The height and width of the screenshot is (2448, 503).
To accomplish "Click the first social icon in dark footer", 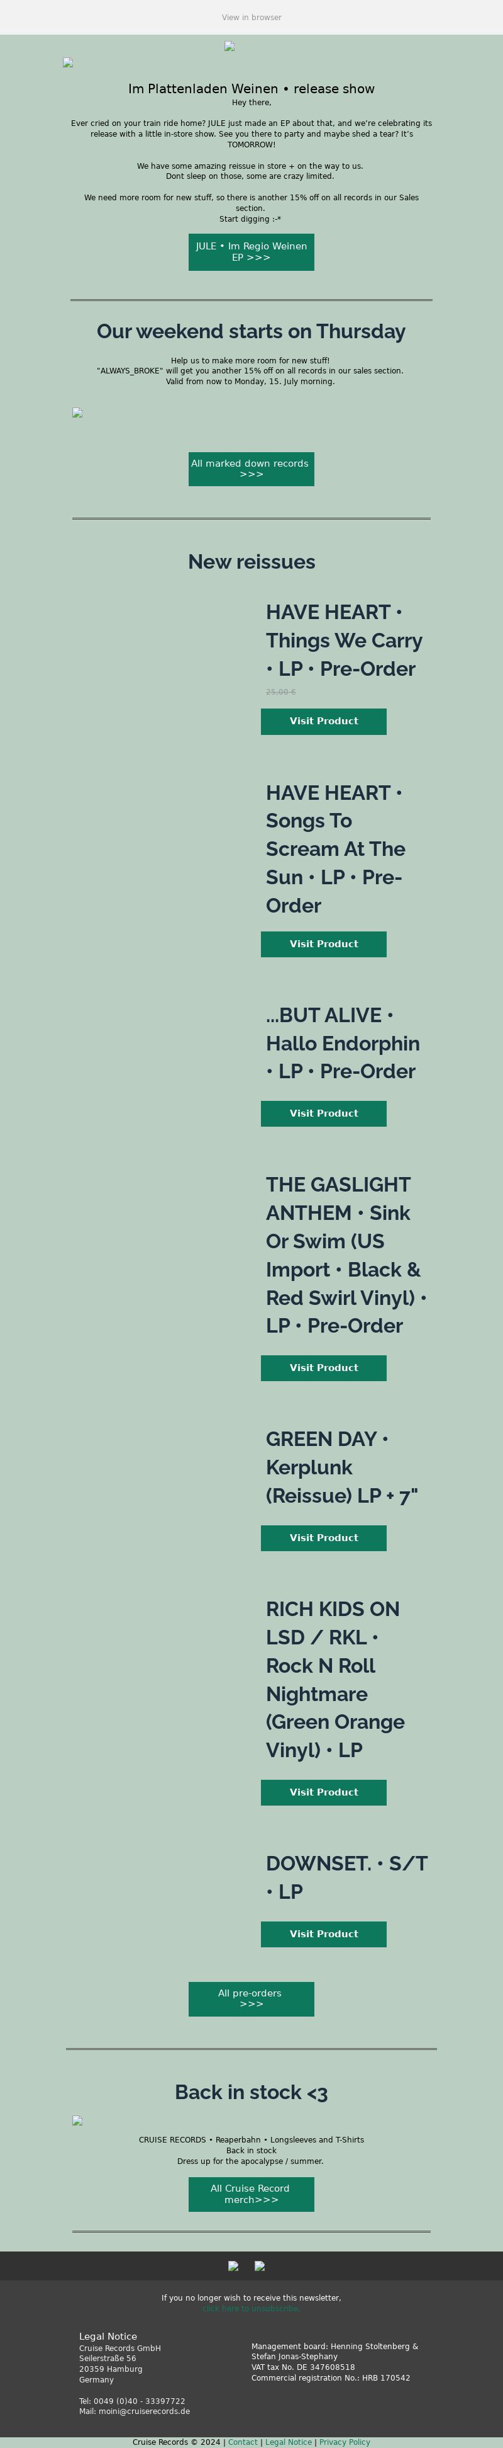I will pos(233,2265).
